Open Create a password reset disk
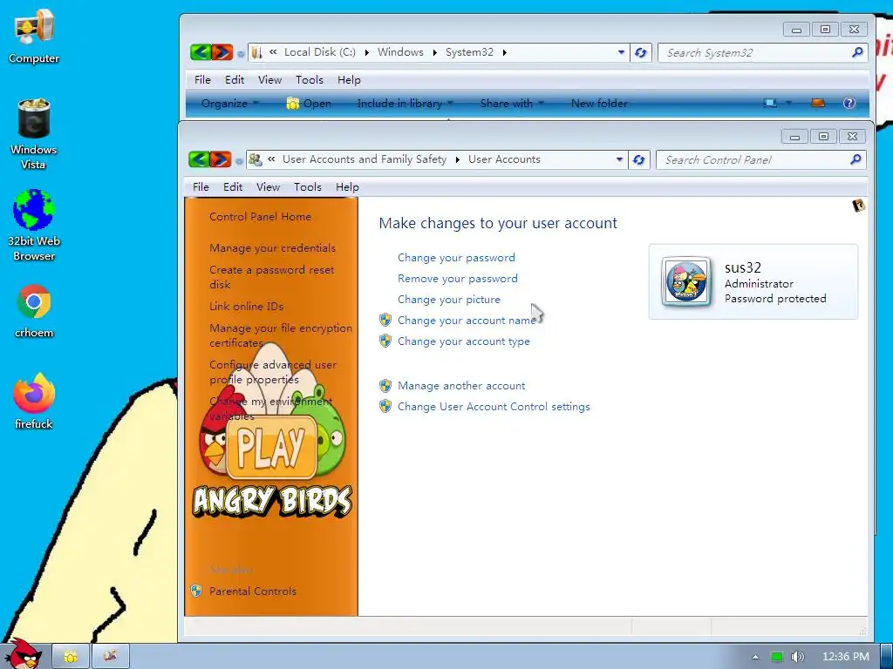 (x=272, y=277)
